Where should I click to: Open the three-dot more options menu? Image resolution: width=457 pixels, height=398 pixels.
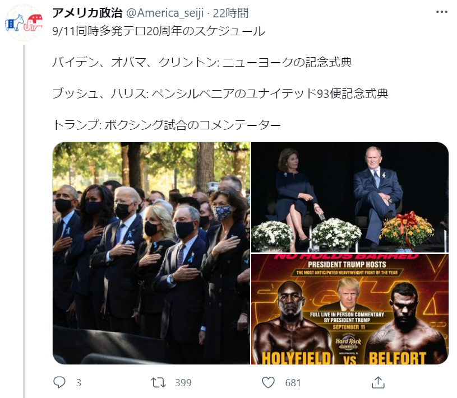click(441, 12)
